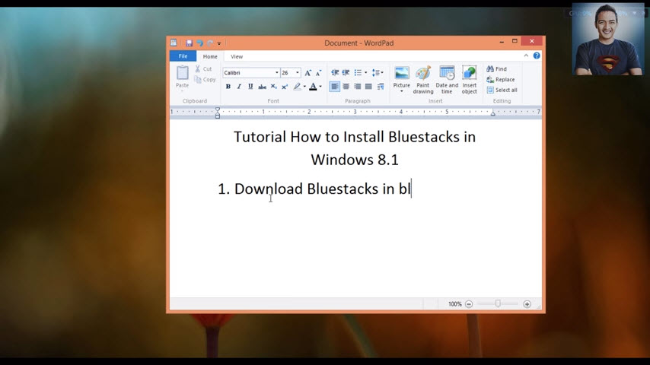This screenshot has height=365, width=650.
Task: Click the heading text in the document
Action: [x=354, y=138]
